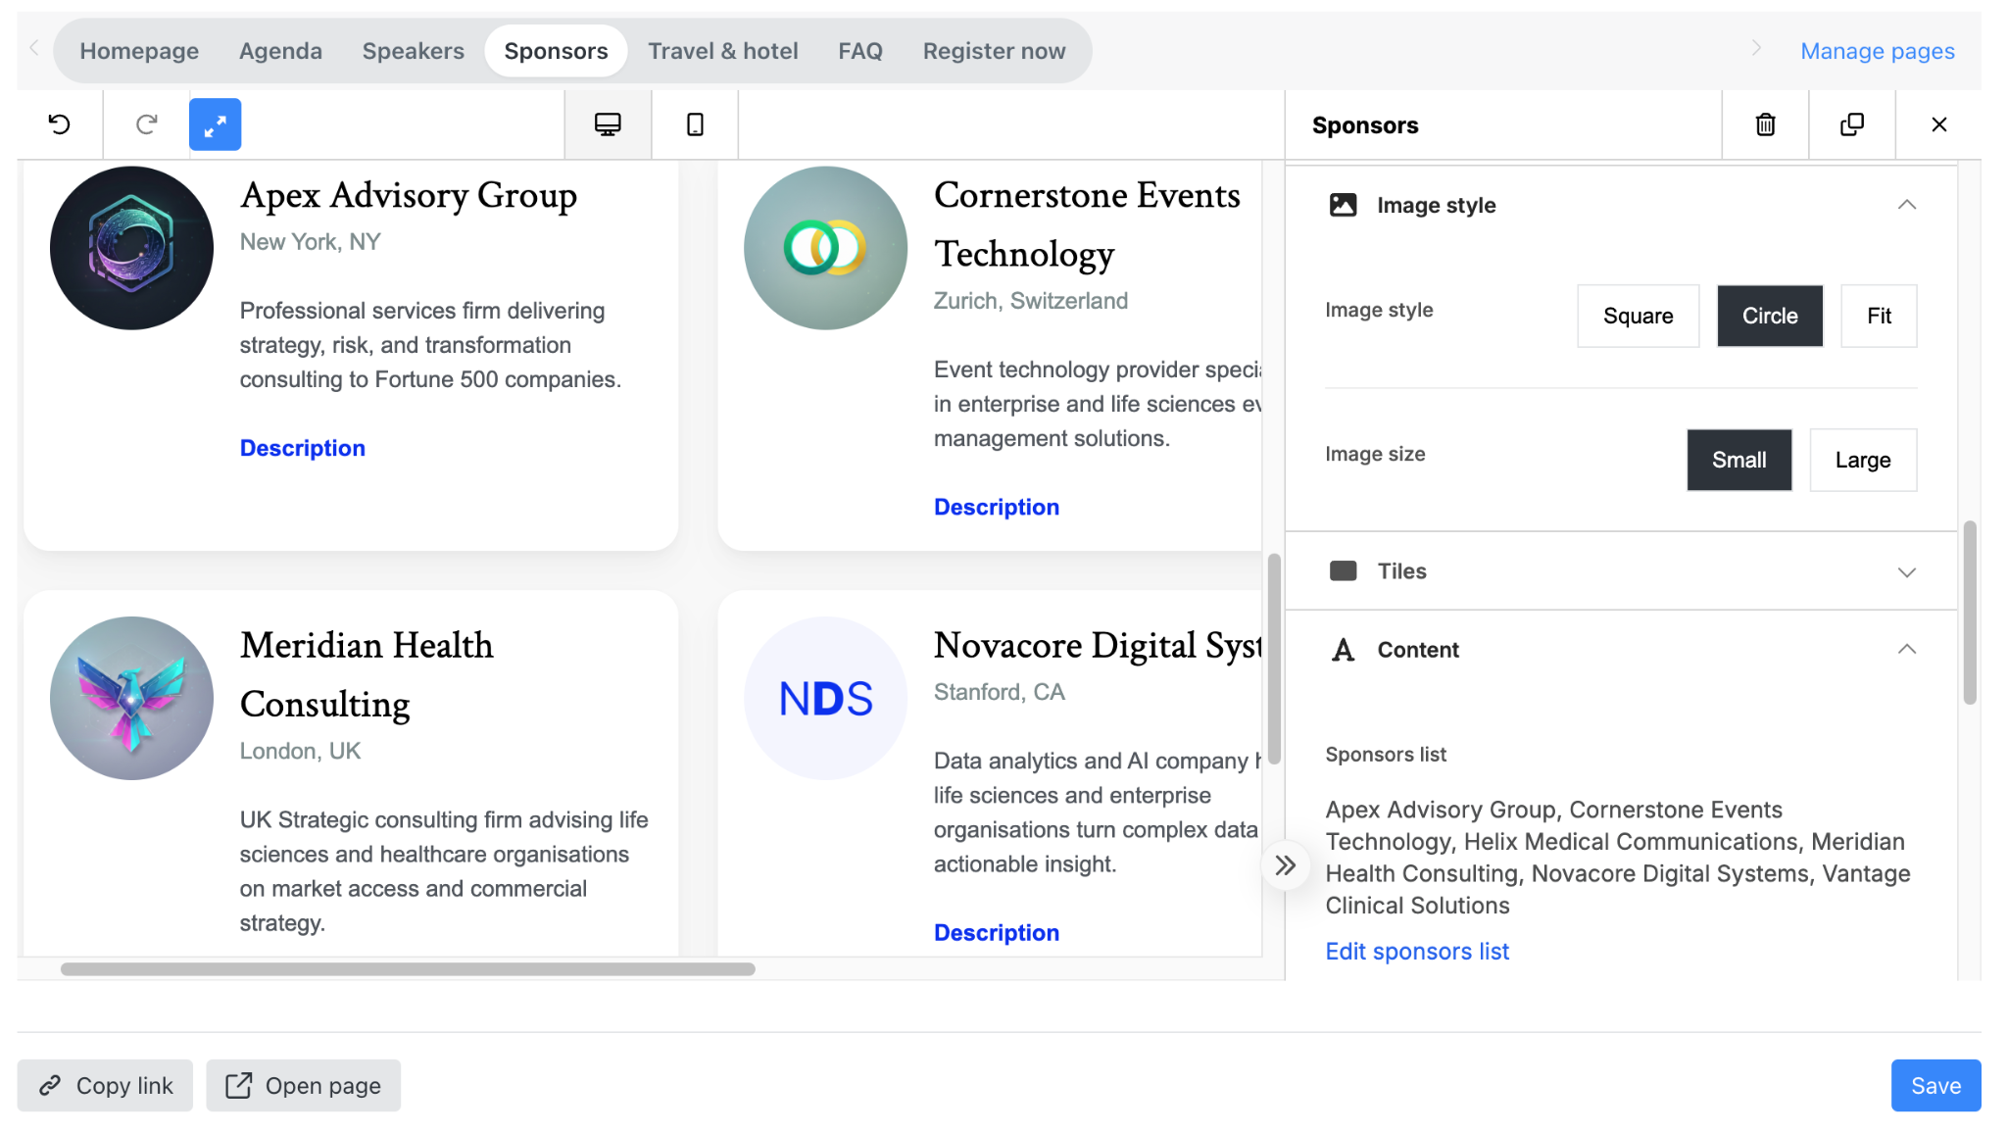Duplicate the Sponsors block icon
Image resolution: width=2007 pixels, height=1133 pixels.
(1852, 124)
